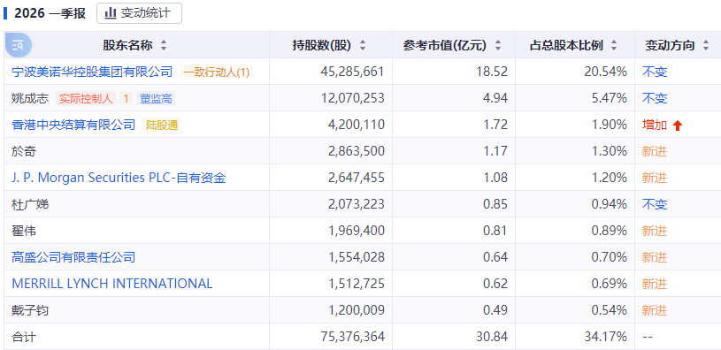The image size is (721, 350).
Task: Click ownership ratio 1.90%
Action: pyautogui.click(x=610, y=125)
